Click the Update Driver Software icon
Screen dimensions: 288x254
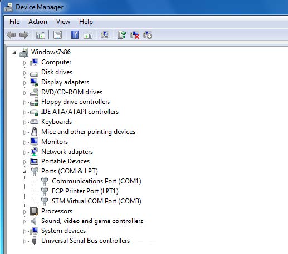[122, 35]
